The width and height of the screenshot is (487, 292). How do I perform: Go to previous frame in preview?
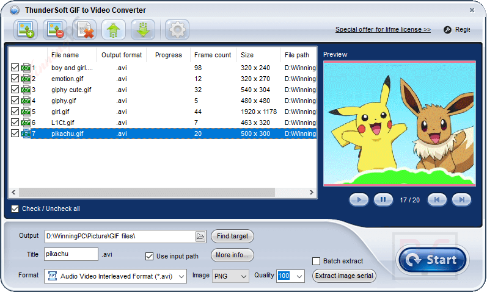(x=437, y=199)
